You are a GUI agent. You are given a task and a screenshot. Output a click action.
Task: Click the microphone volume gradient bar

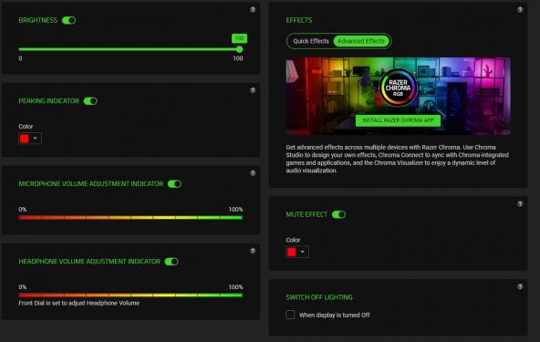coord(130,217)
